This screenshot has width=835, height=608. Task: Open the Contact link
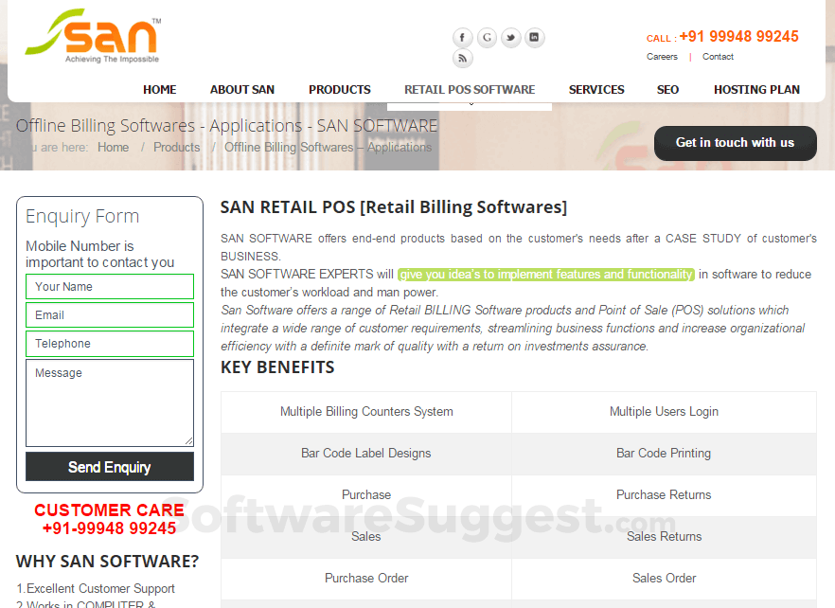pyautogui.click(x=718, y=57)
